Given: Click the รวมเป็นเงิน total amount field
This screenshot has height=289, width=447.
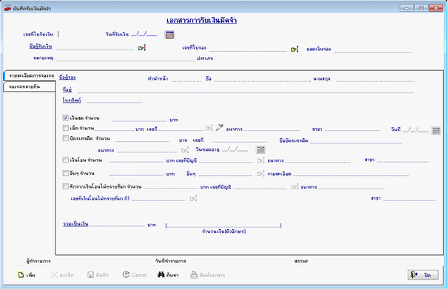Looking at the screenshot, I should pos(118,224).
